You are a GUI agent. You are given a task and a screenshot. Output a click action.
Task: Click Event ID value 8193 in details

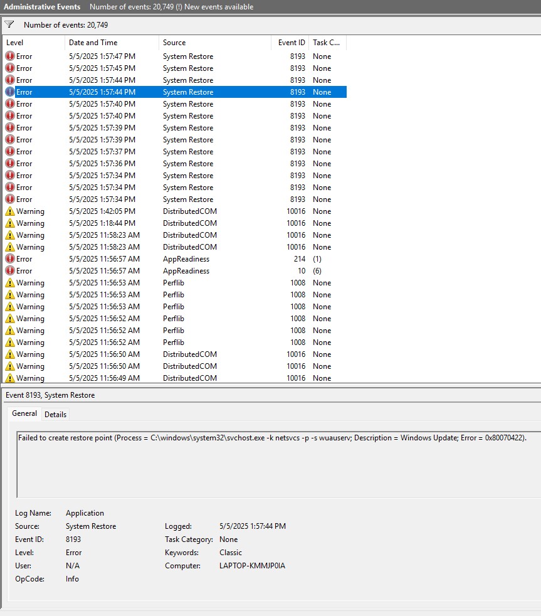coord(73,539)
